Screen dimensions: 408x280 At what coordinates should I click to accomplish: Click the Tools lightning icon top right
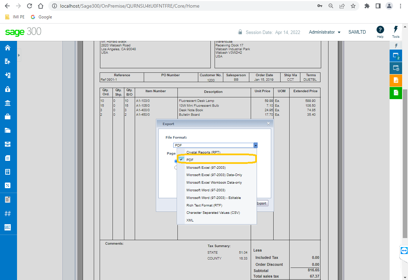pos(395,31)
